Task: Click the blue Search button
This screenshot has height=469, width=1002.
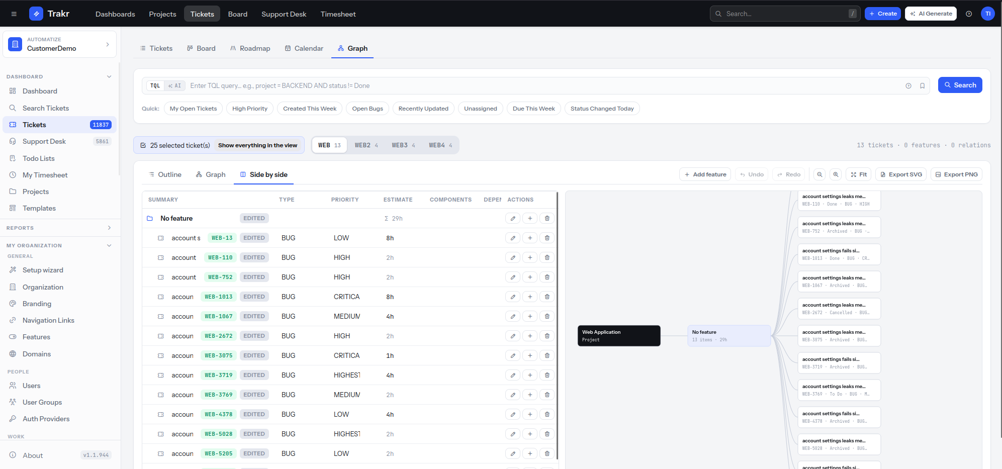Action: 960,85
